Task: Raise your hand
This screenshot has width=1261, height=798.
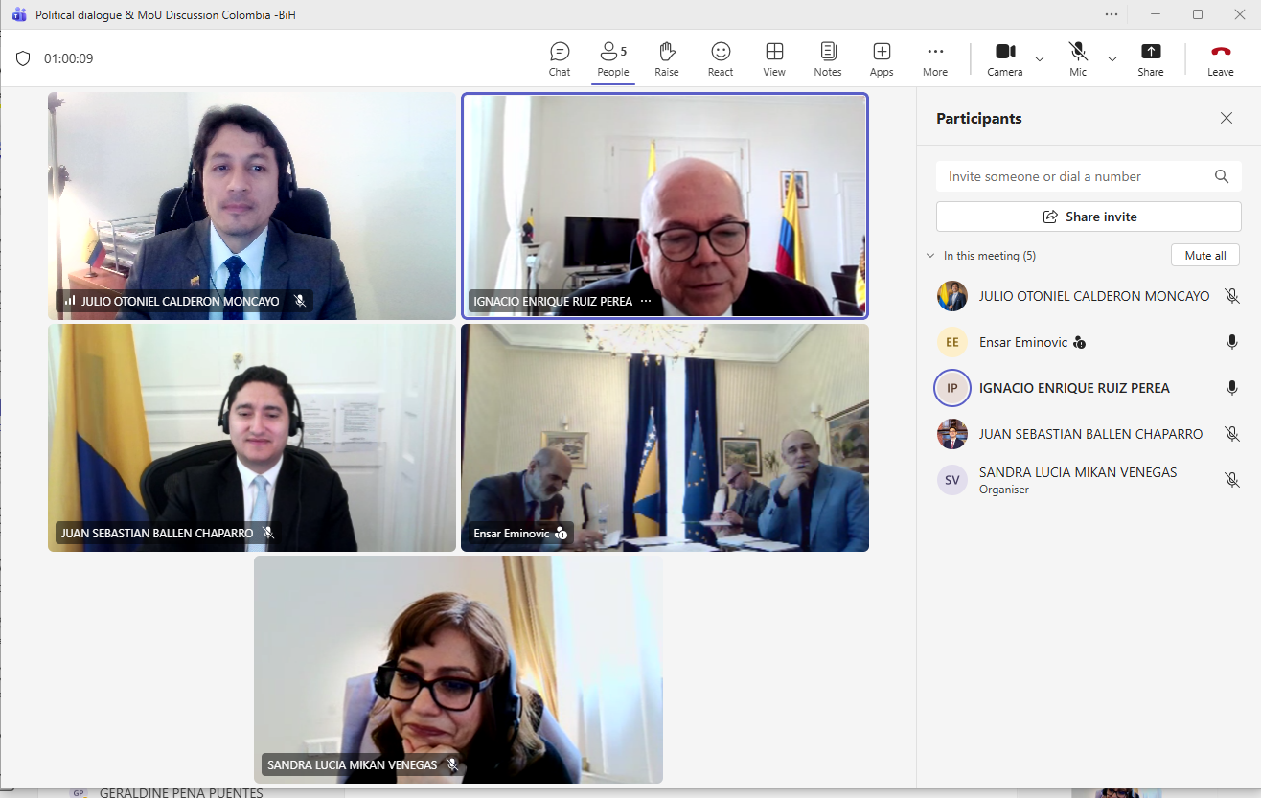Action: (667, 59)
